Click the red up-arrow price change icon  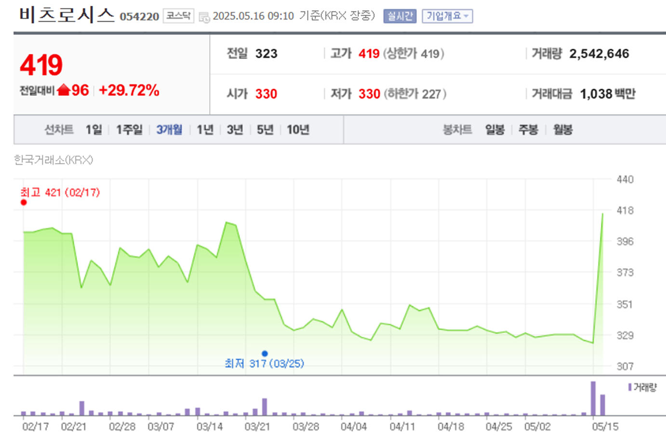coord(64,90)
